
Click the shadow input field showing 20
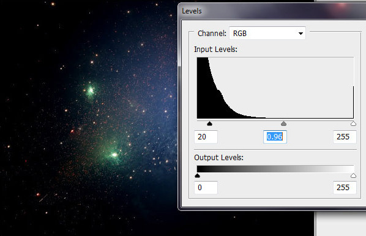click(x=206, y=137)
